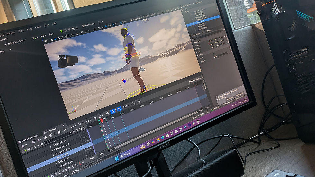The height and width of the screenshot is (177, 315).
Task: Open the Actor menu
Action: pyautogui.click(x=46, y=25)
